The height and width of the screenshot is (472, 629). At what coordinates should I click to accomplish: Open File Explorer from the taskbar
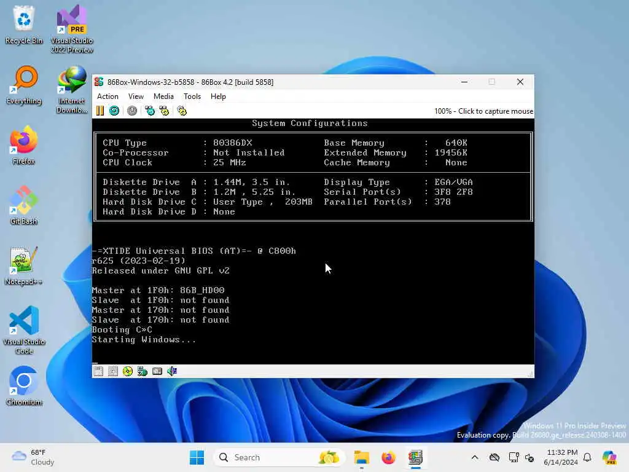coord(361,457)
